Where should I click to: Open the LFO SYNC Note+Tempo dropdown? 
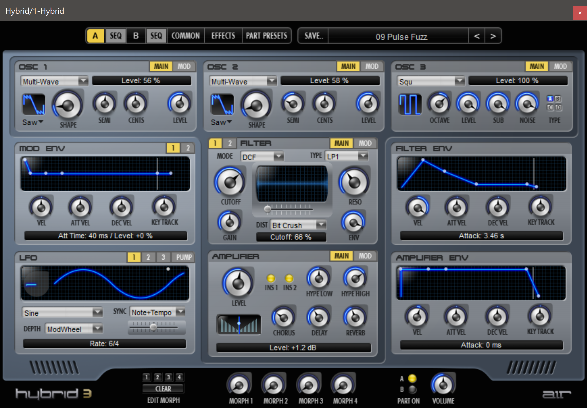point(157,312)
